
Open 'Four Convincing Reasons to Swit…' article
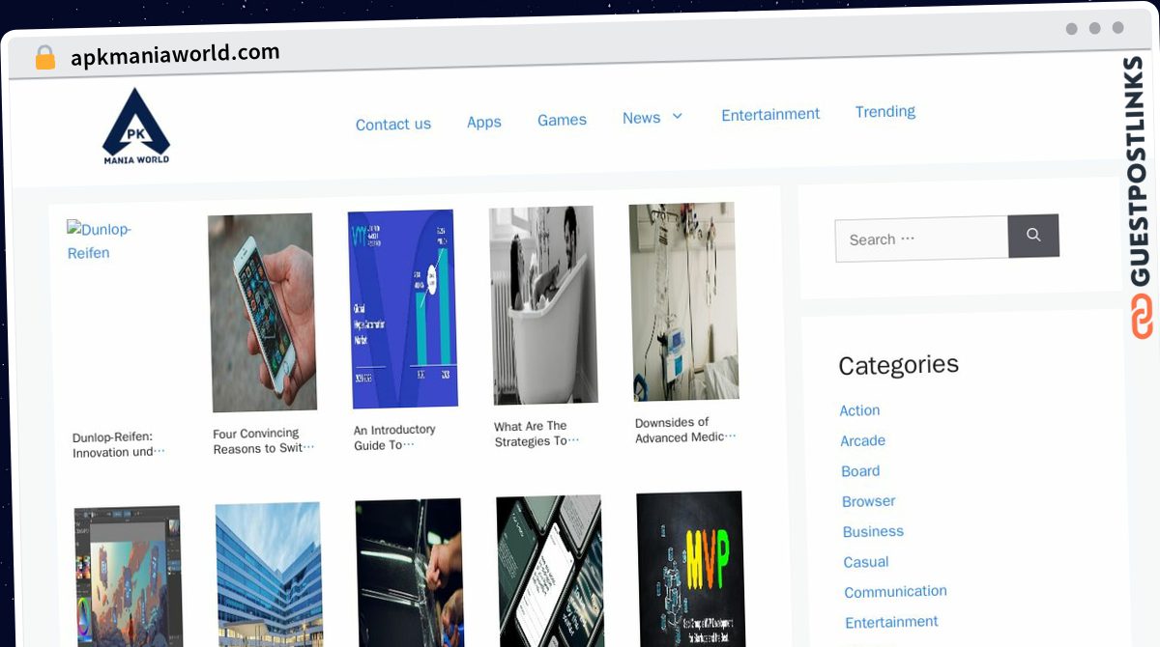pos(264,440)
